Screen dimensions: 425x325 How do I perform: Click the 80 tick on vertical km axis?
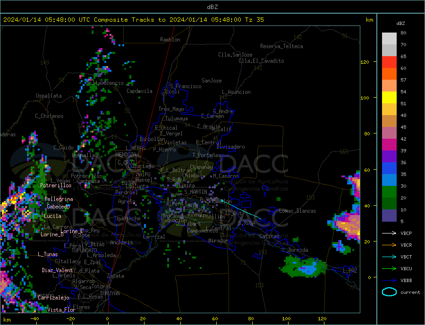point(367,133)
